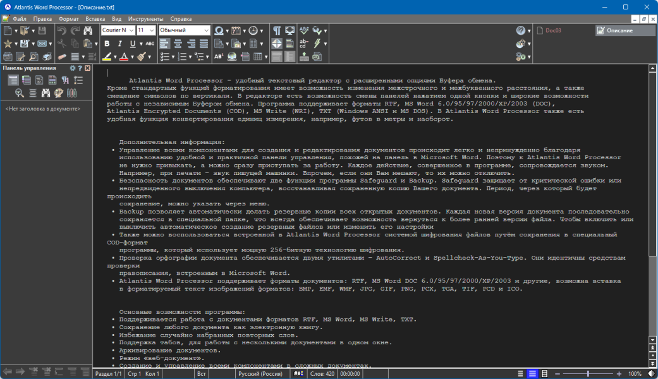
Task: Open the Файл menu
Action: 20,19
